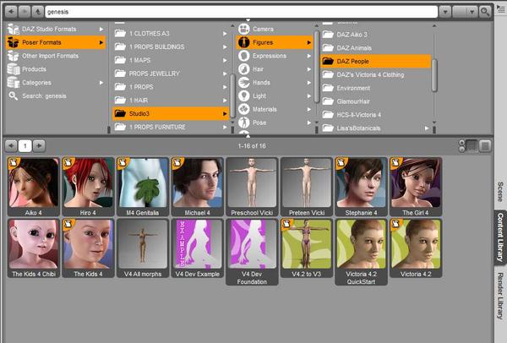The height and width of the screenshot is (343, 507).
Task: Click the 1 HAIR folder icon
Action: [120, 101]
